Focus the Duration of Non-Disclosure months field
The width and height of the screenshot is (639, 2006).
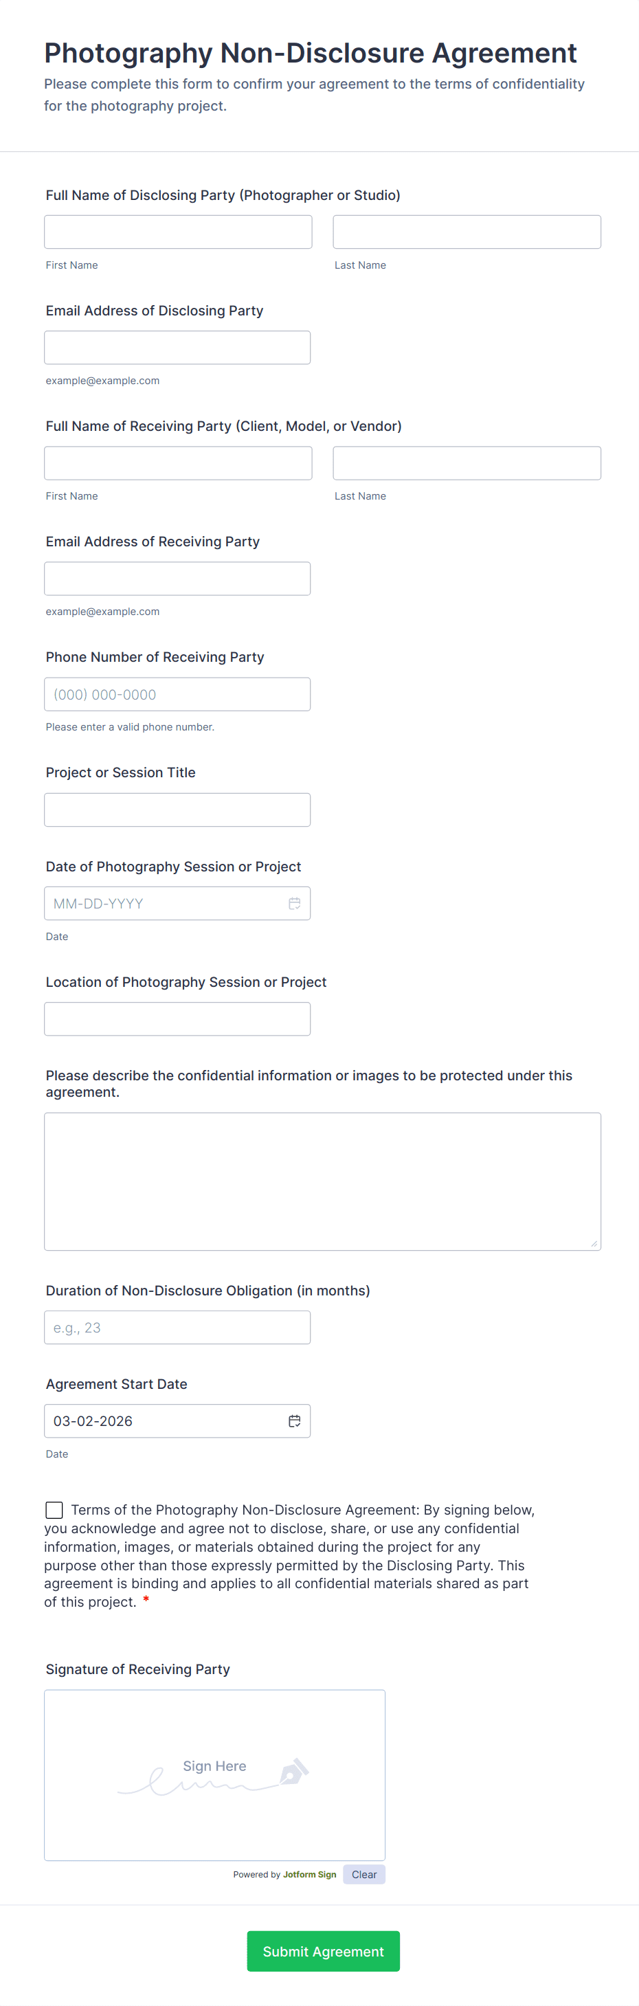tap(177, 1328)
